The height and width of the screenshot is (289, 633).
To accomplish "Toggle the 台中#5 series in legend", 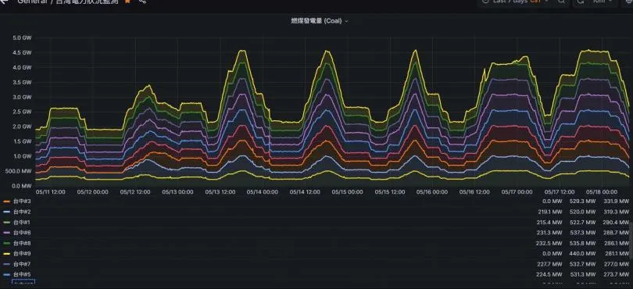I will point(22,274).
